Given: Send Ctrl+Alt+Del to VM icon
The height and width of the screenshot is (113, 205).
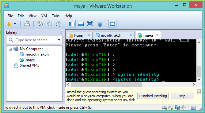Looking at the screenshot, I should click(27, 24).
